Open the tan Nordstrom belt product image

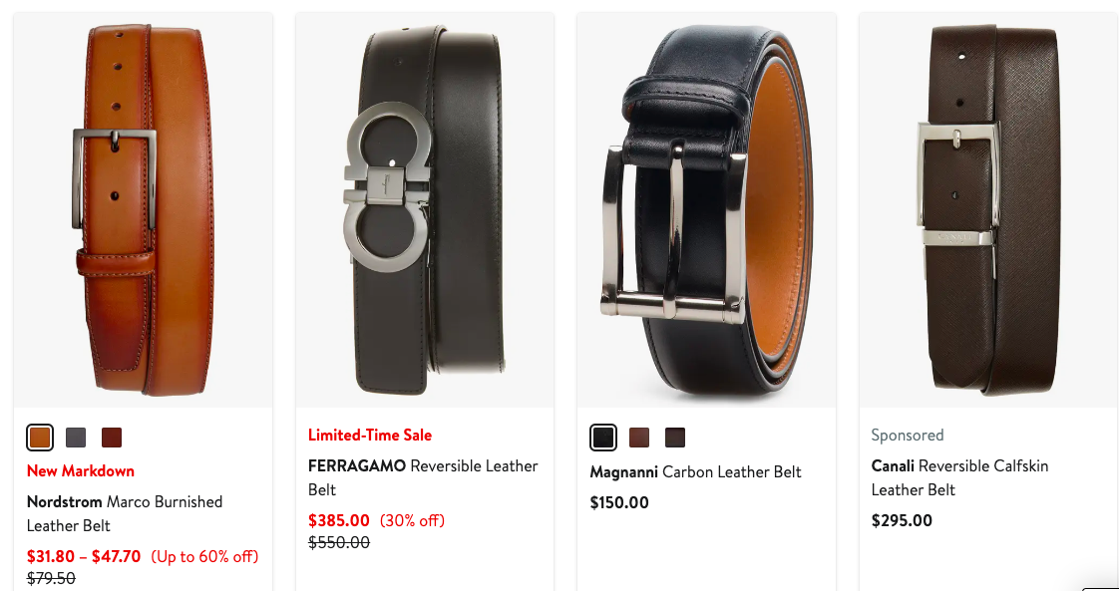[x=143, y=209]
